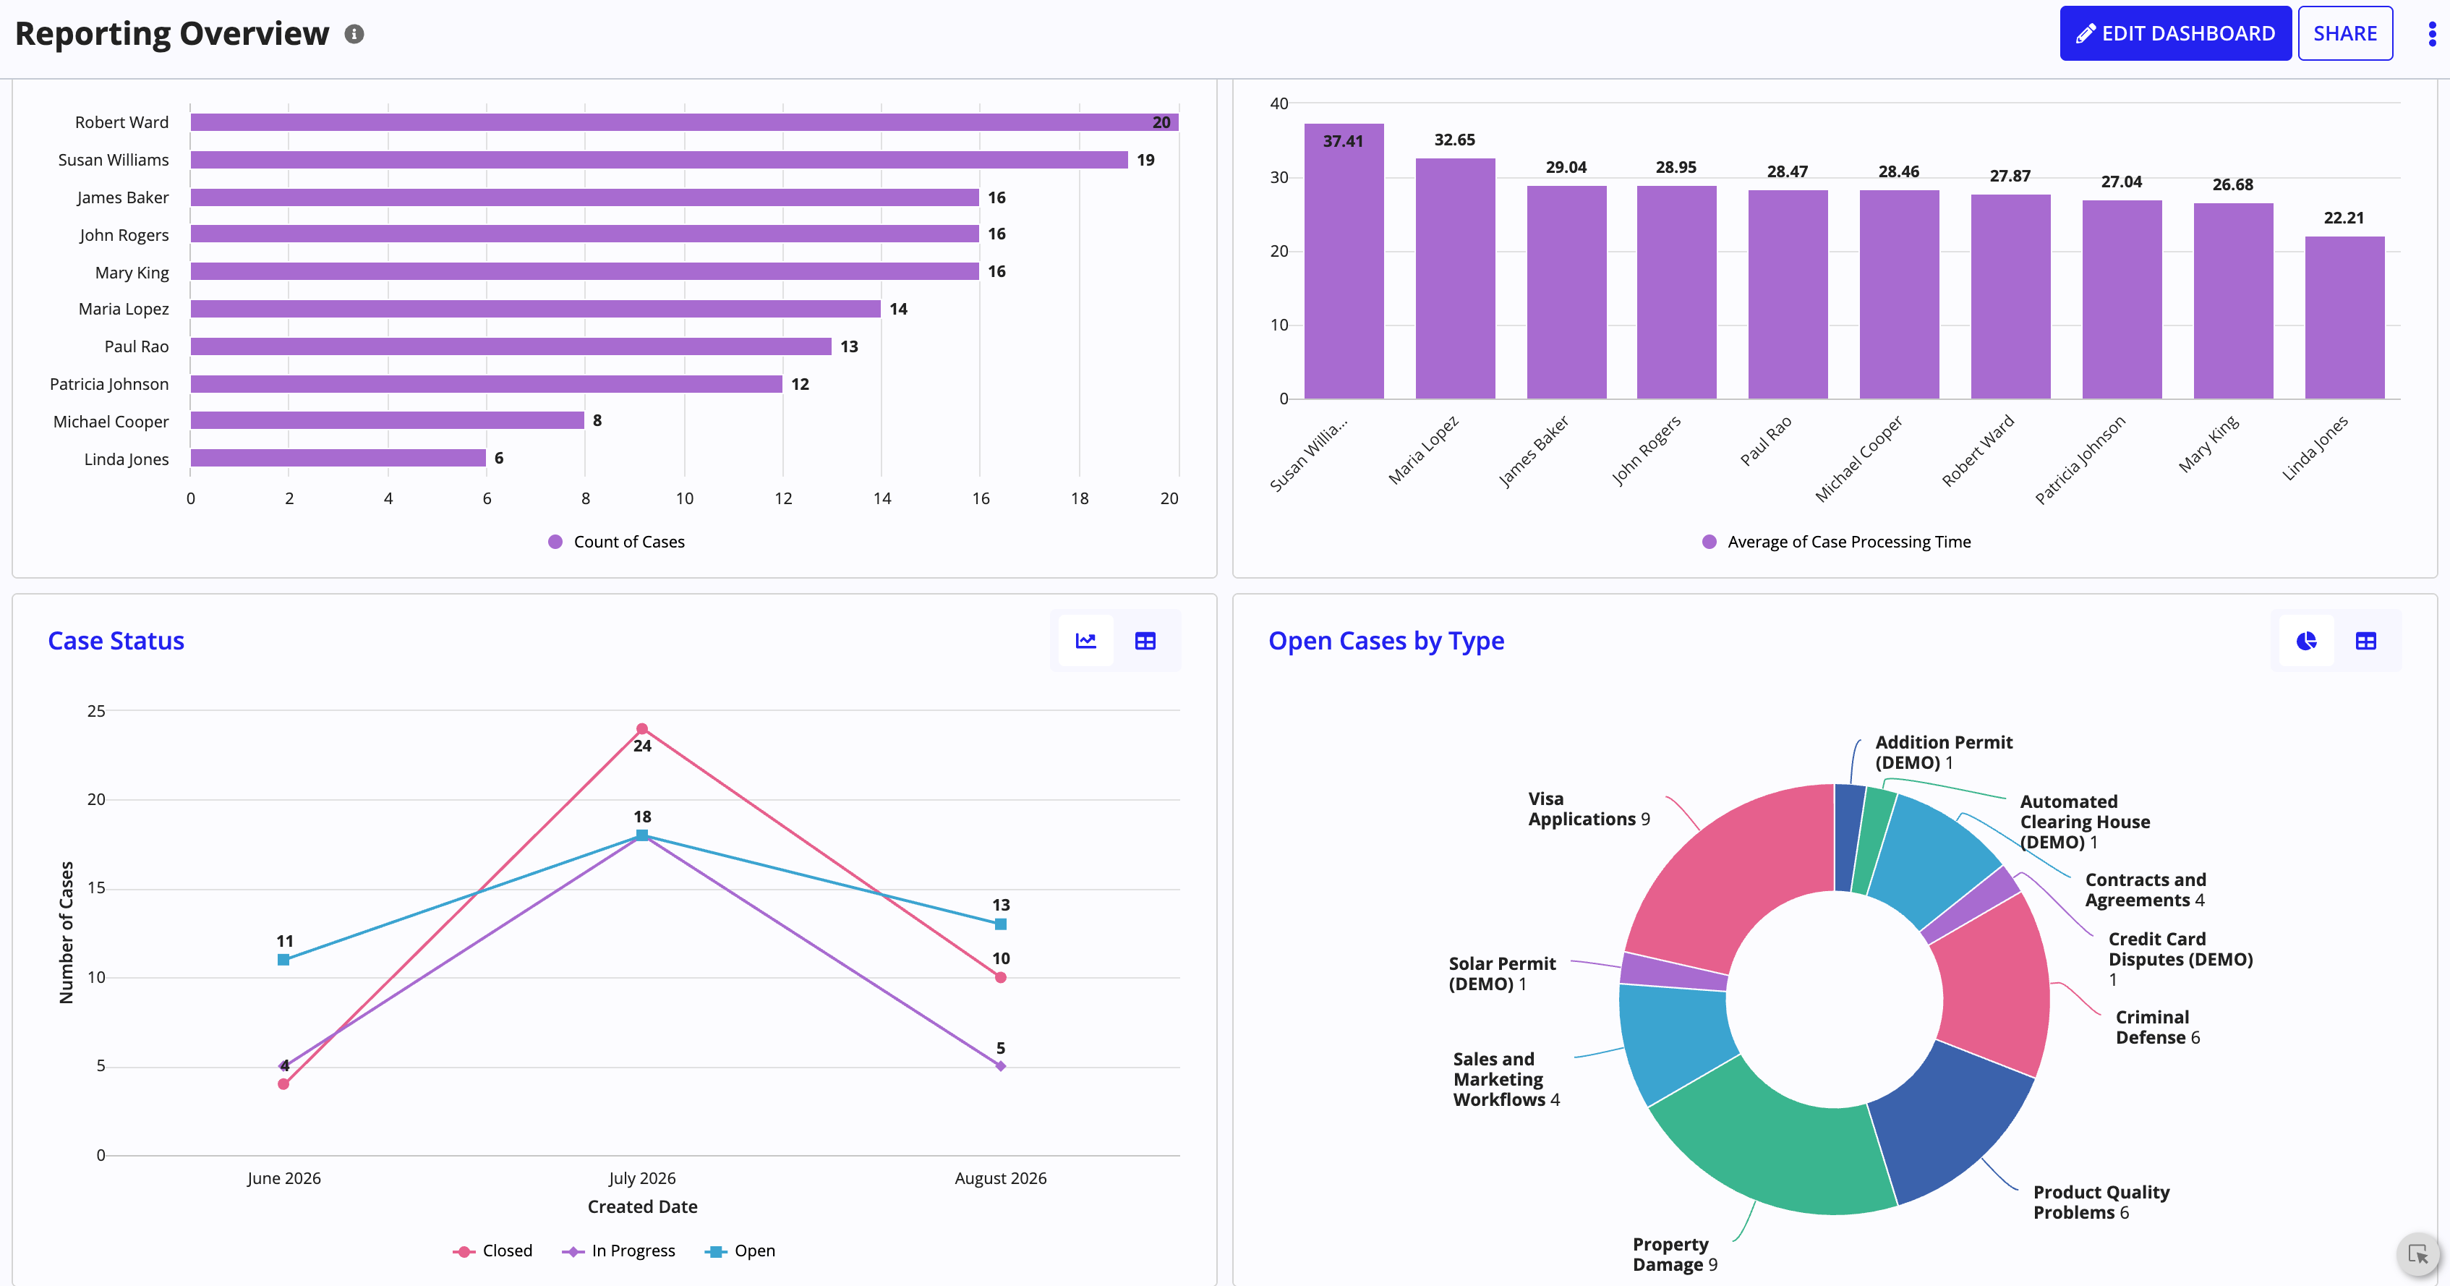Image resolution: width=2450 pixels, height=1286 pixels.
Task: Click the Created Date axis title
Action: tap(642, 1206)
